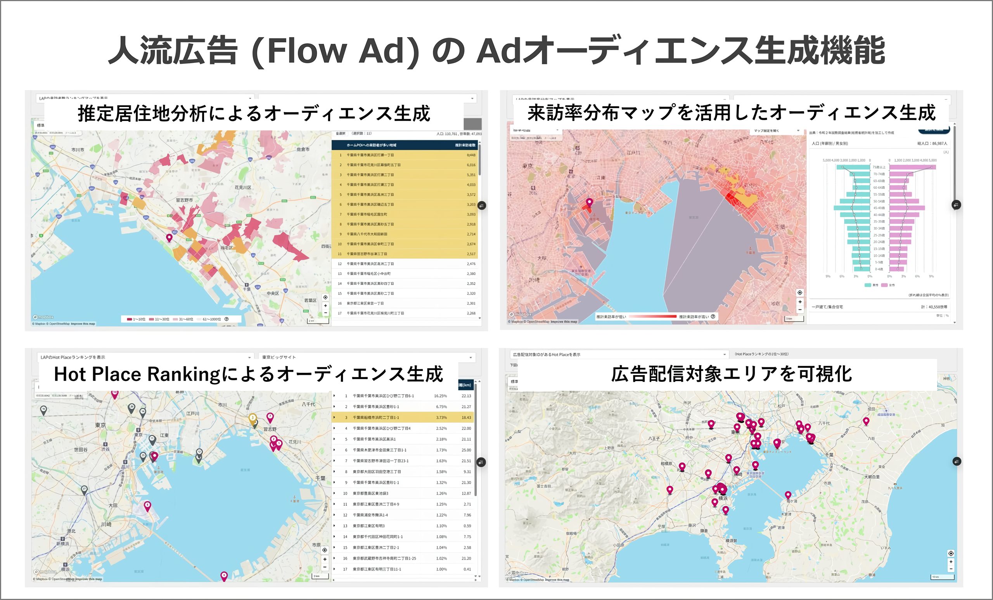
Task: Zoom out on the ad delivery area map
Action: click(951, 569)
